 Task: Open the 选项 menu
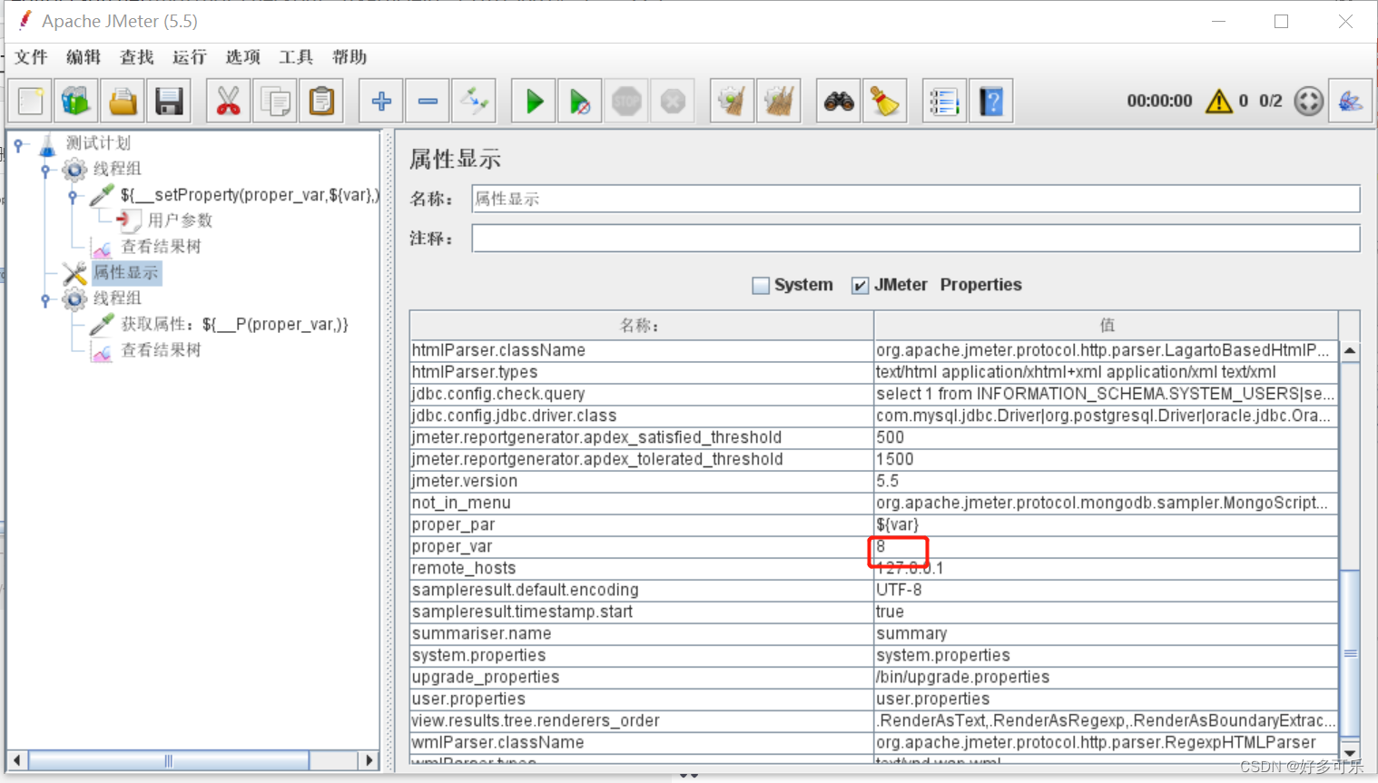[243, 57]
